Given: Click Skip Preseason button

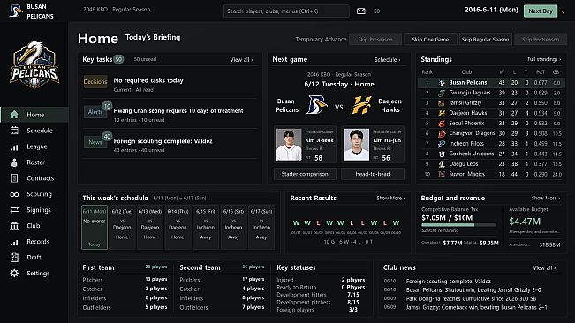Looking at the screenshot, I should [375, 39].
